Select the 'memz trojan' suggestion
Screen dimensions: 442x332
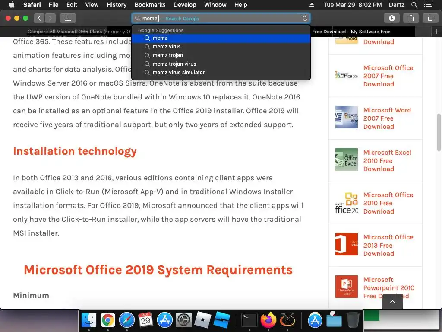221,55
